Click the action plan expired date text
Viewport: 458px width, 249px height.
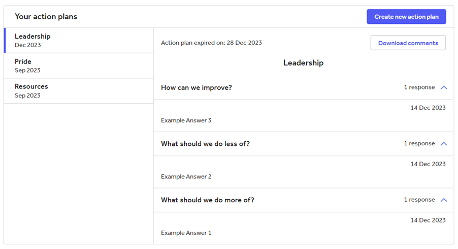(x=211, y=43)
